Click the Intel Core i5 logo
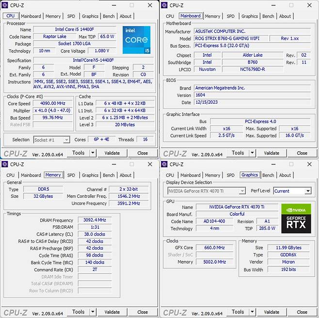The width and height of the screenshot is (319, 318). coord(136,40)
